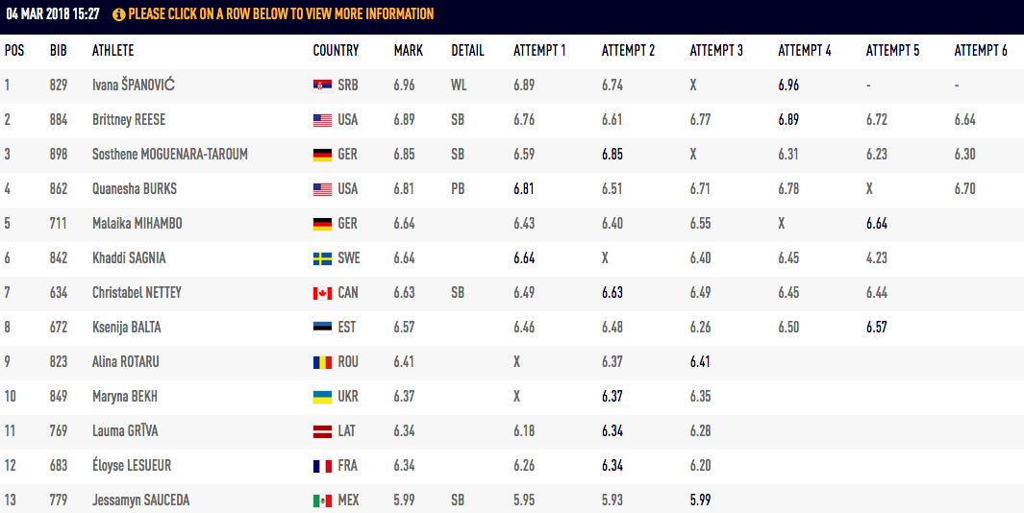The height and width of the screenshot is (513, 1024).
Task: Open athlete Quanesha Burks
Action: coord(134,189)
